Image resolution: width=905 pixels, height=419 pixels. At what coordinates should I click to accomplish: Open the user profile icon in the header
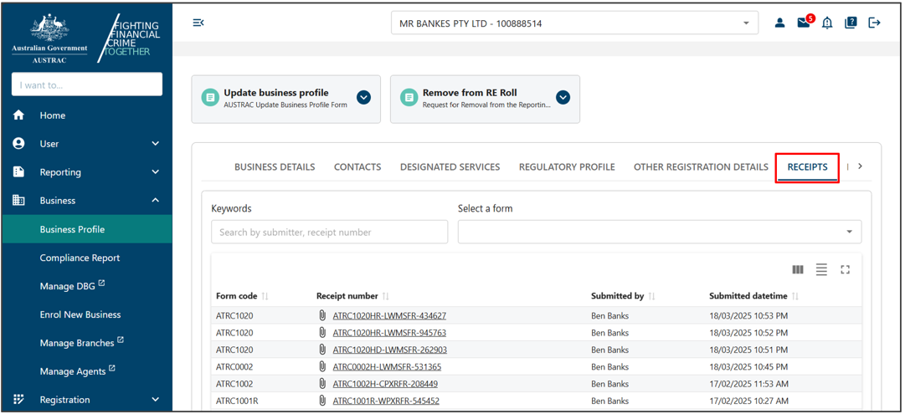(x=779, y=23)
